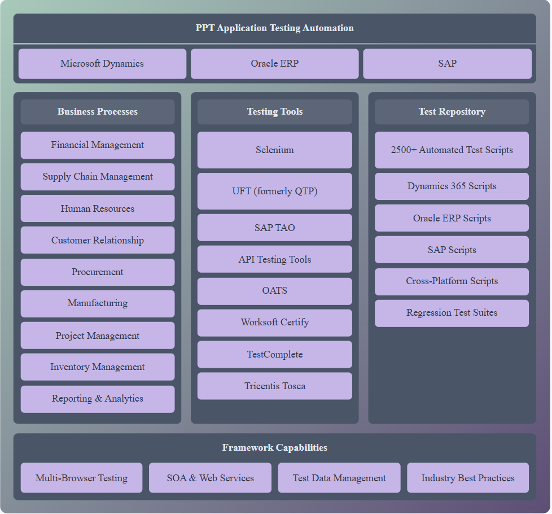The width and height of the screenshot is (552, 514).
Task: Select Tricentis Tosca
Action: coord(275,386)
